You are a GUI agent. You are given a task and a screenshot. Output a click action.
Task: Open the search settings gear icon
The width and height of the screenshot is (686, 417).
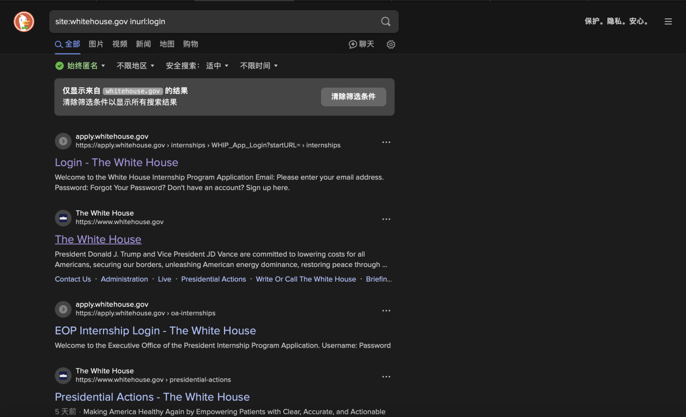pyautogui.click(x=391, y=44)
